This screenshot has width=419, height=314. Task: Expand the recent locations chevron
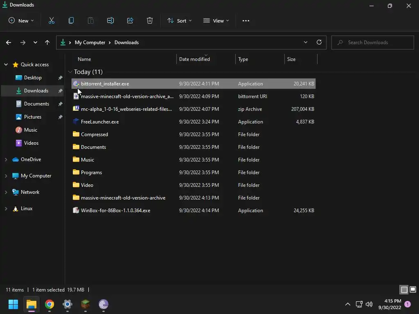click(35, 43)
